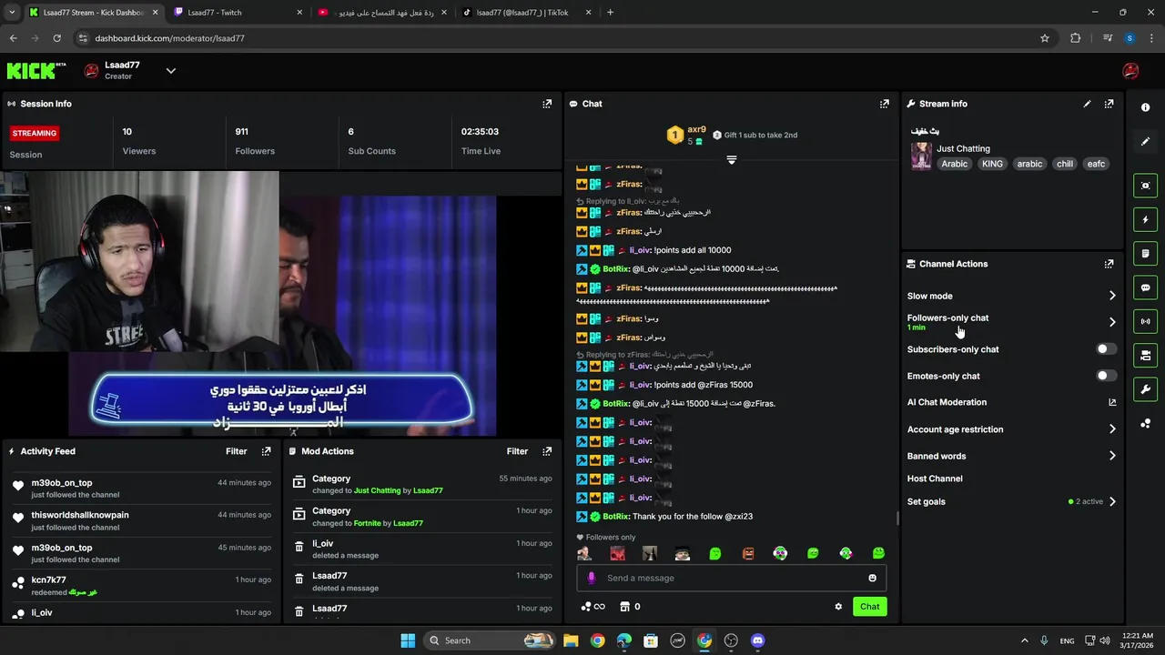This screenshot has width=1165, height=655.
Task: Toggle the chat bubble sidebar icon
Action: (x=1145, y=287)
